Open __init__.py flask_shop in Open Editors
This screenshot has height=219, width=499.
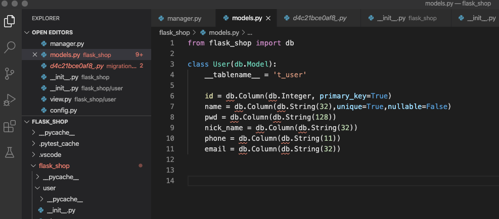point(86,77)
